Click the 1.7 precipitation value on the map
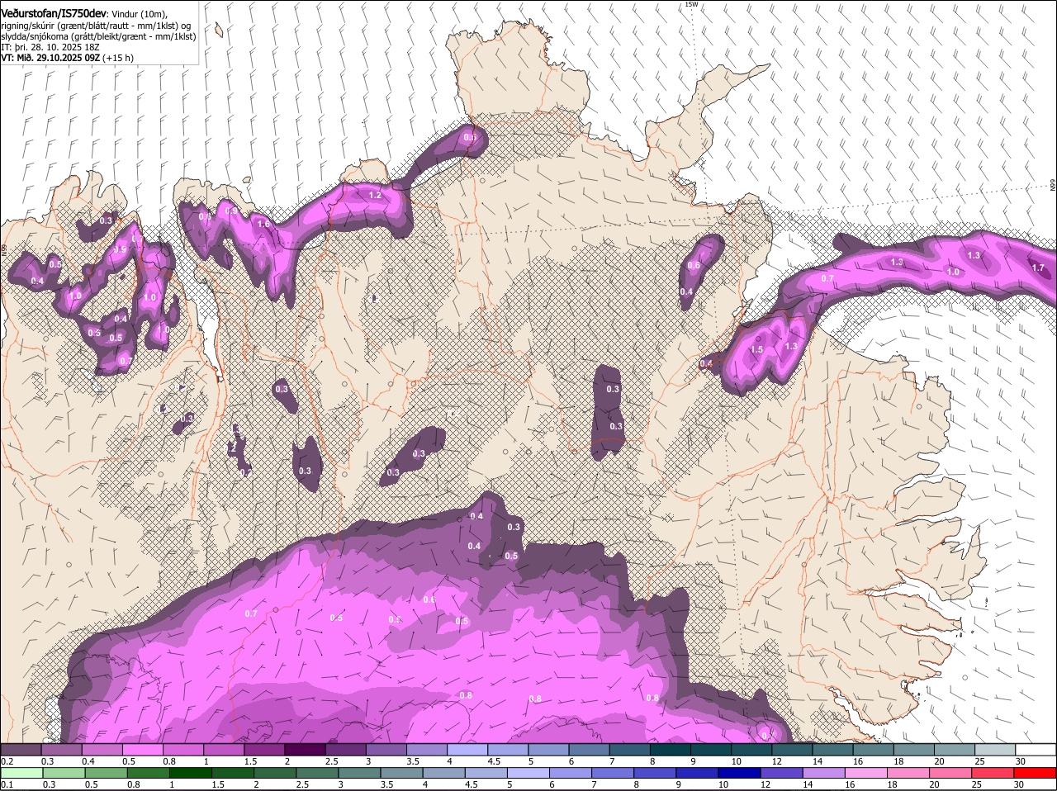 [1038, 268]
